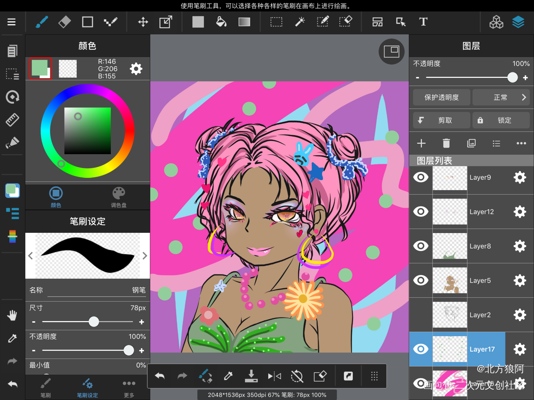Select the Bucket fill tool
The height and width of the screenshot is (400, 534).
point(221,22)
